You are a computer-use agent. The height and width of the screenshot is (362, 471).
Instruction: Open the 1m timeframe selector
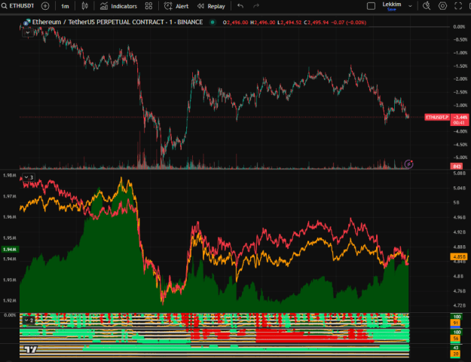coord(65,6)
